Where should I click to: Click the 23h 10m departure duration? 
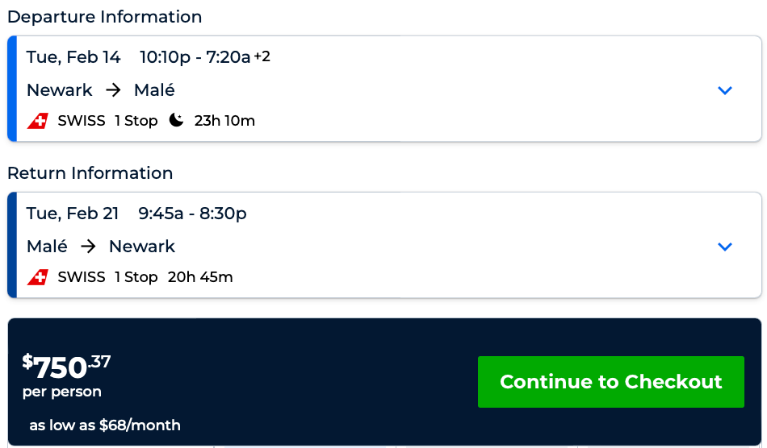pos(224,121)
